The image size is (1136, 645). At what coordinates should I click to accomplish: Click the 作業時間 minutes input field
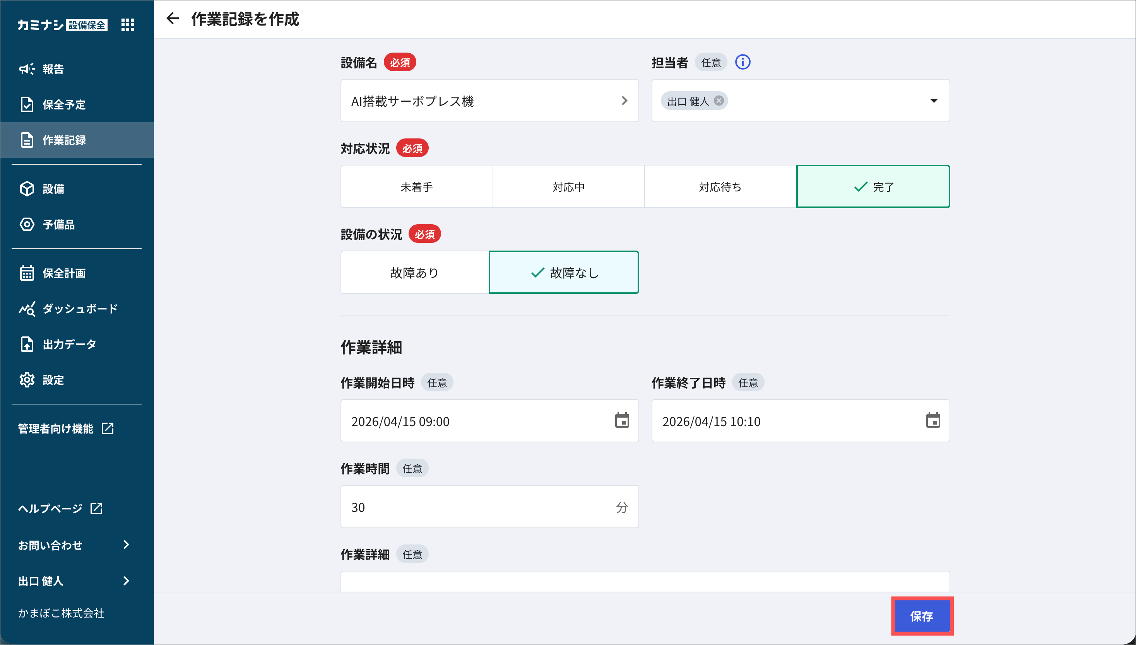pyautogui.click(x=479, y=507)
